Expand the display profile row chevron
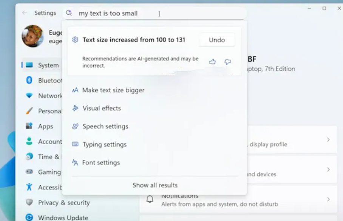343x221 pixels. (328, 140)
